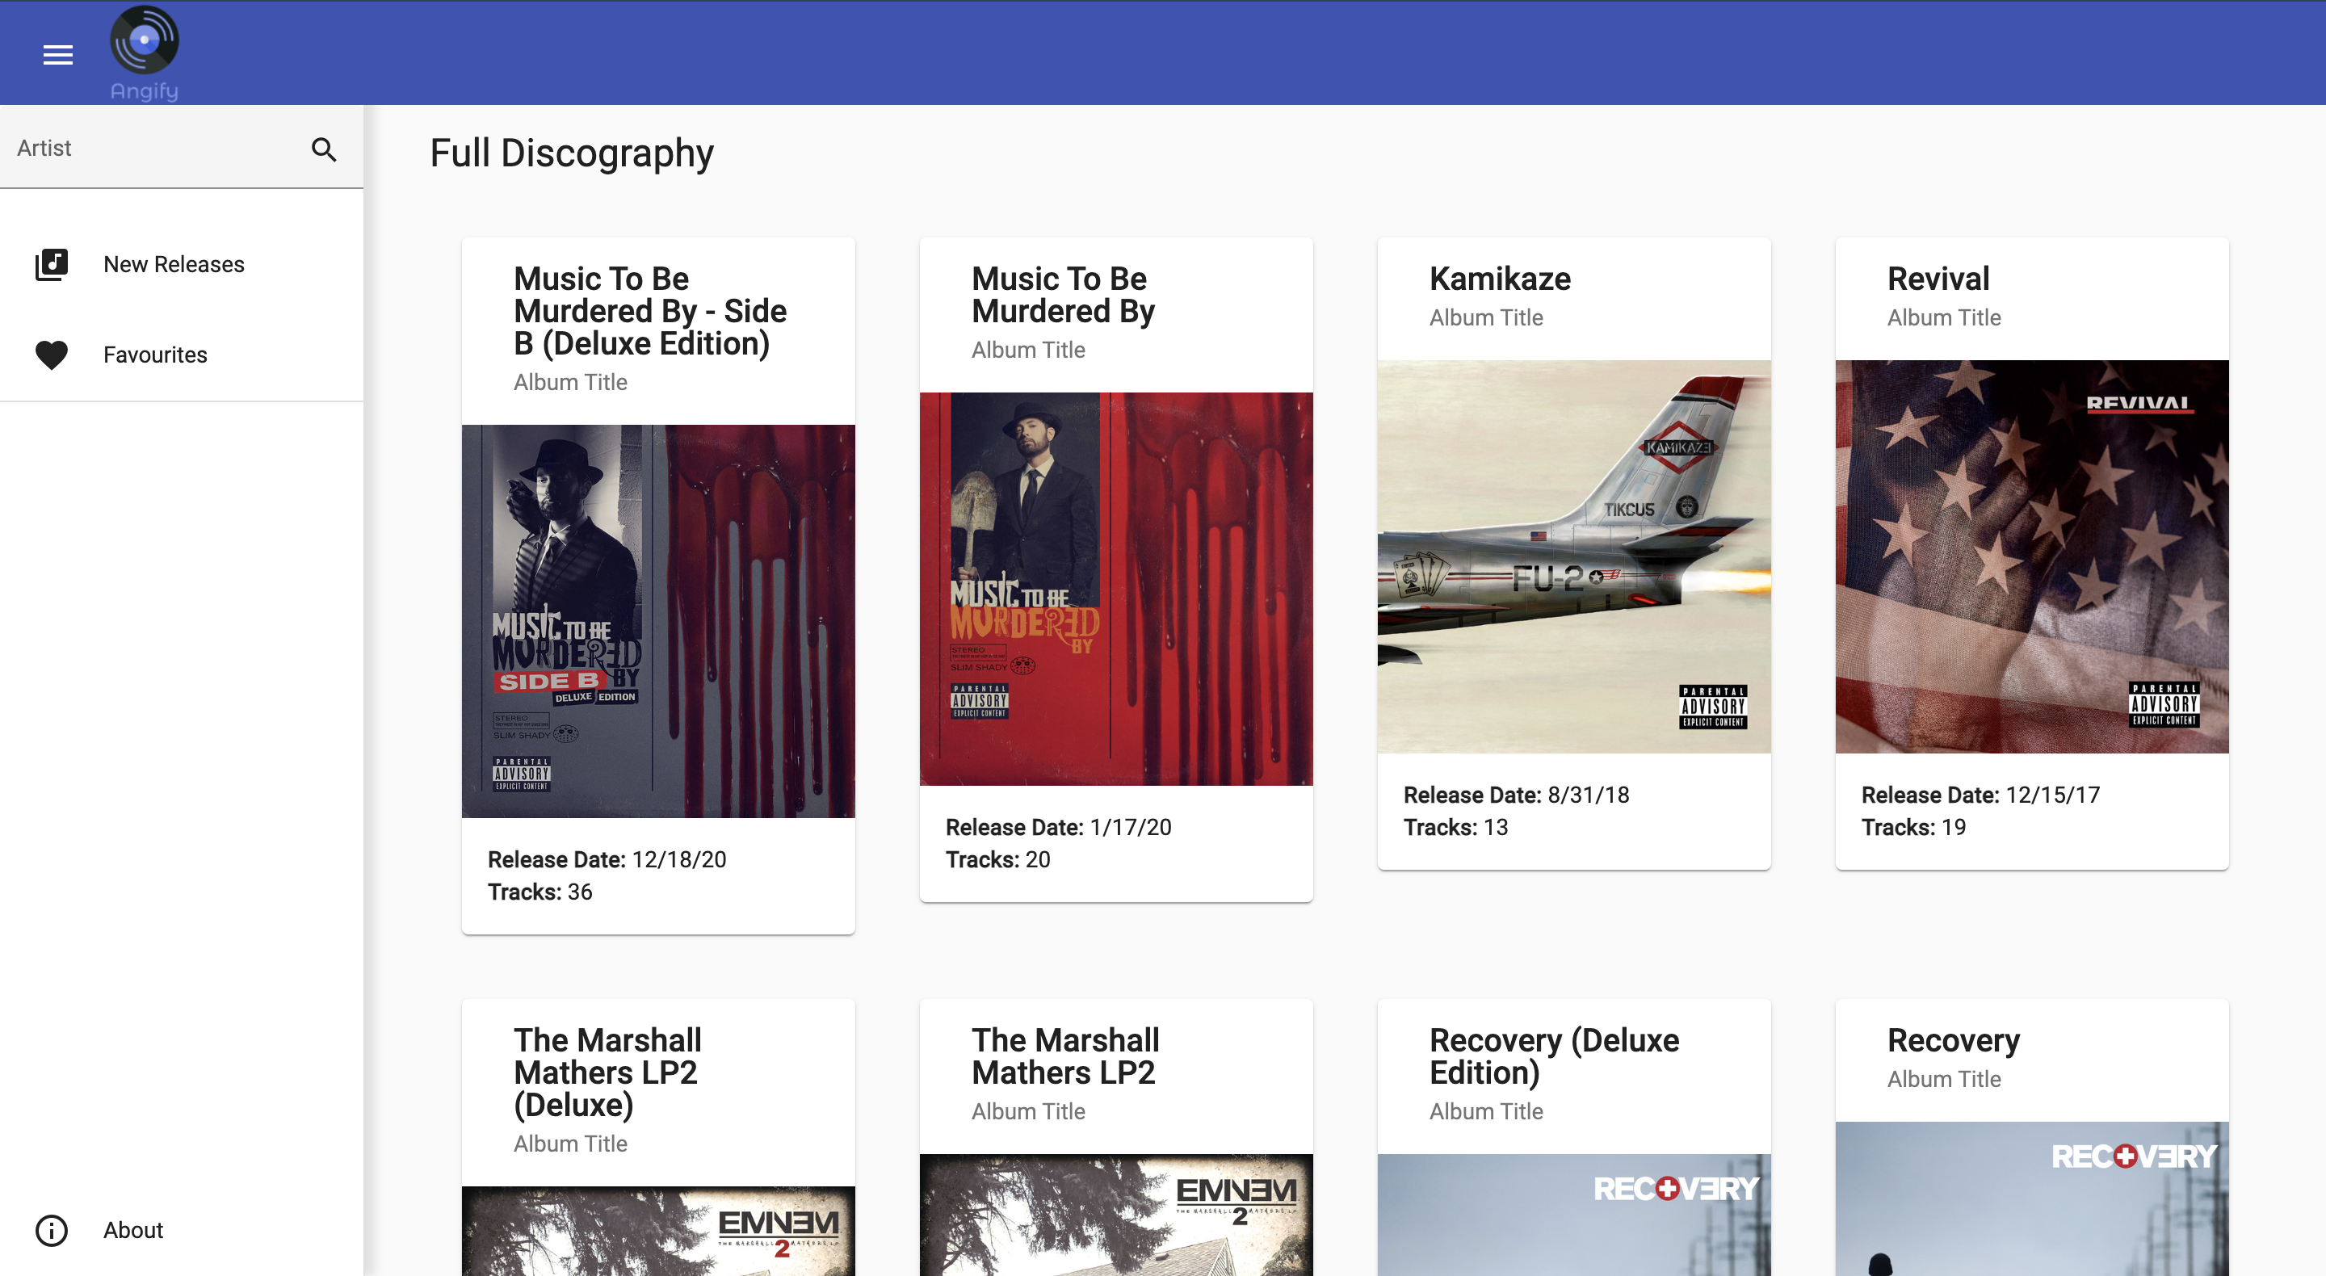Select Music To Be Murdered By album art
The image size is (2326, 1276).
[x=1116, y=589]
